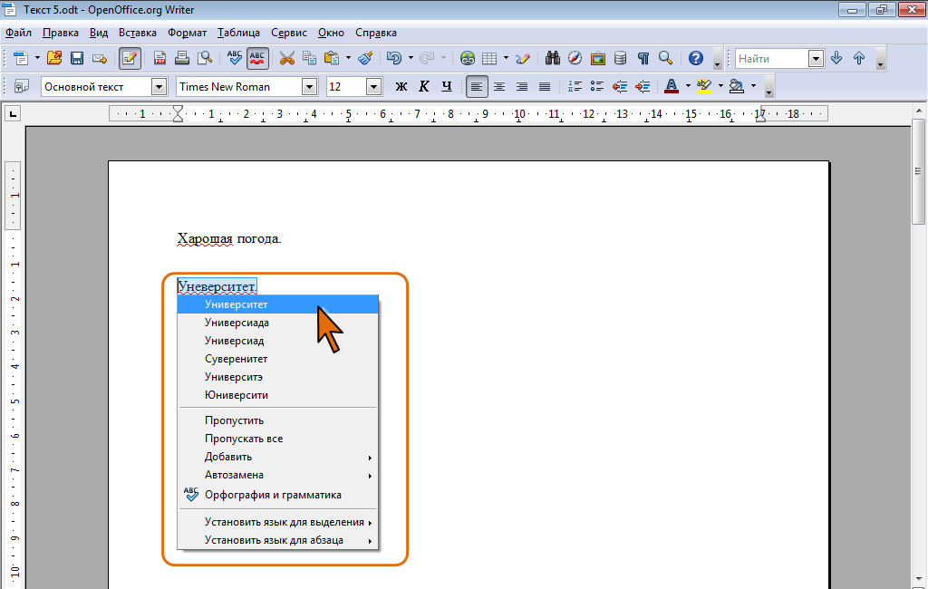The height and width of the screenshot is (589, 928).
Task: Toggle AutoSpellcheck
Action: 257,58
